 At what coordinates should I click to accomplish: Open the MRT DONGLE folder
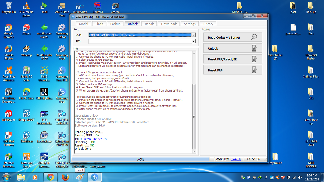pos(311,160)
